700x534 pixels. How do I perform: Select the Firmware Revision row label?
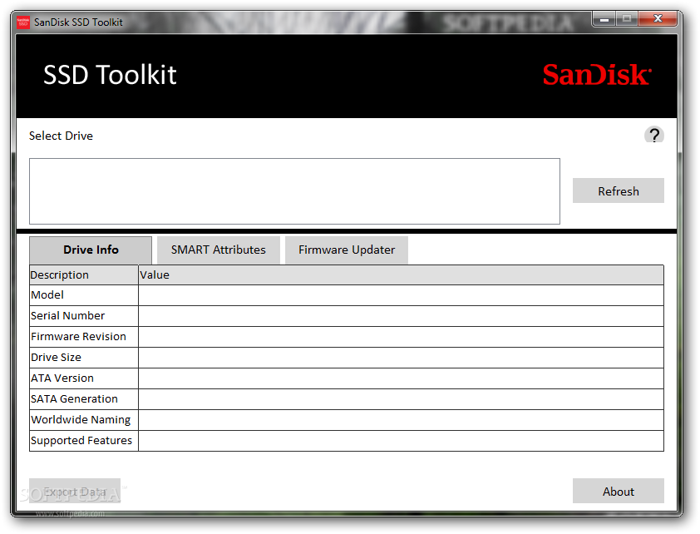(79, 337)
